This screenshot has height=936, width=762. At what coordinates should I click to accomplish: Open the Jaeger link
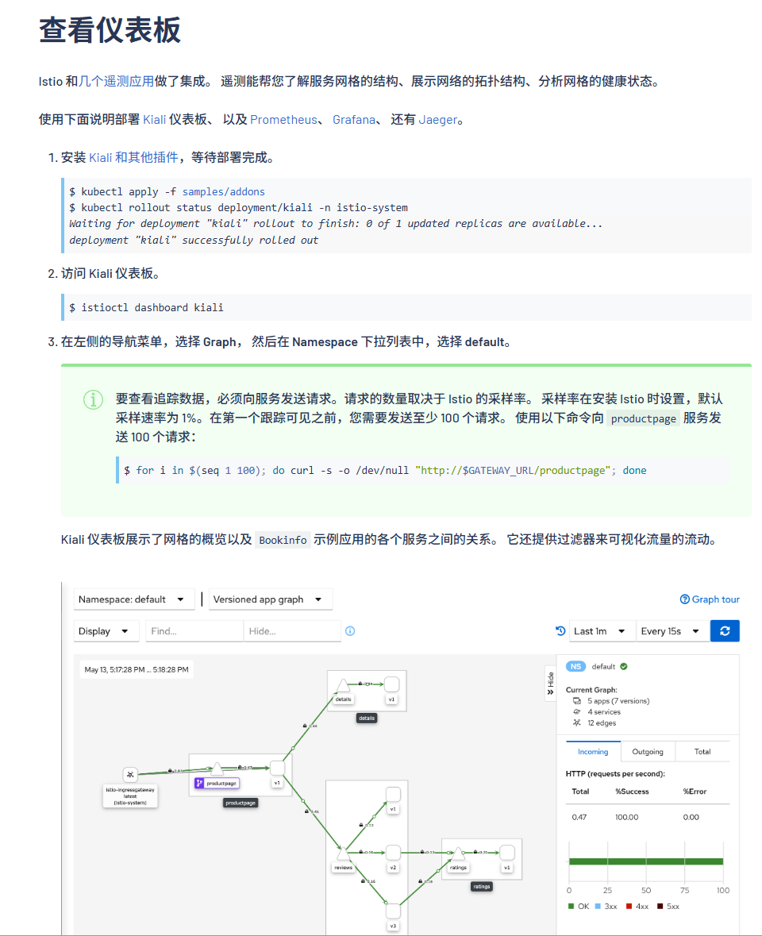click(437, 119)
